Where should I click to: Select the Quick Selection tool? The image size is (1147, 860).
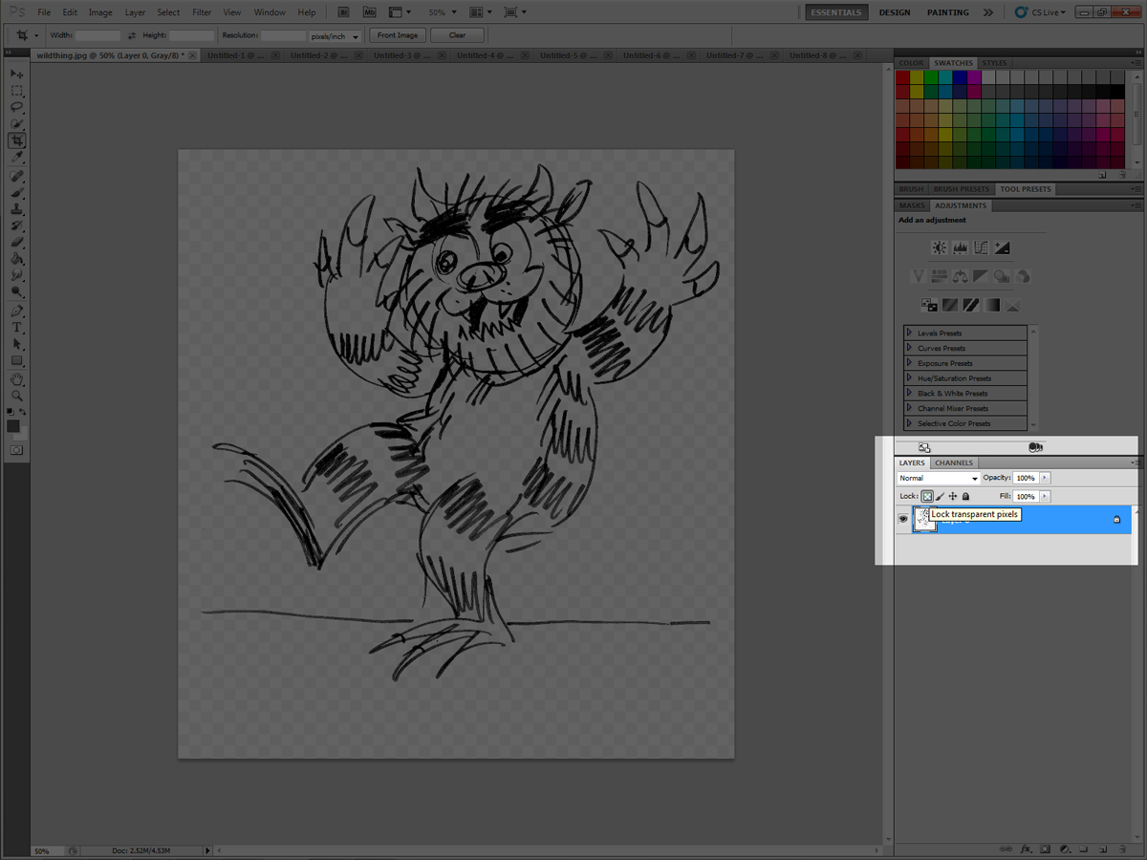(17, 124)
